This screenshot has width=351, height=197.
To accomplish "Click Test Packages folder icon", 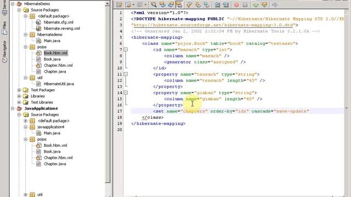I will (26, 90).
